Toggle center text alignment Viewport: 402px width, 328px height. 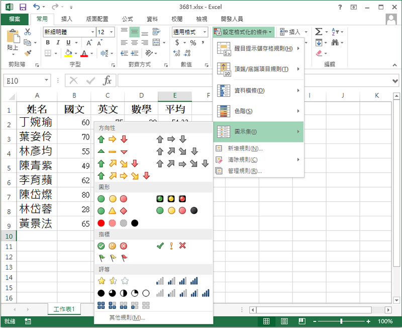pyautogui.click(x=134, y=43)
